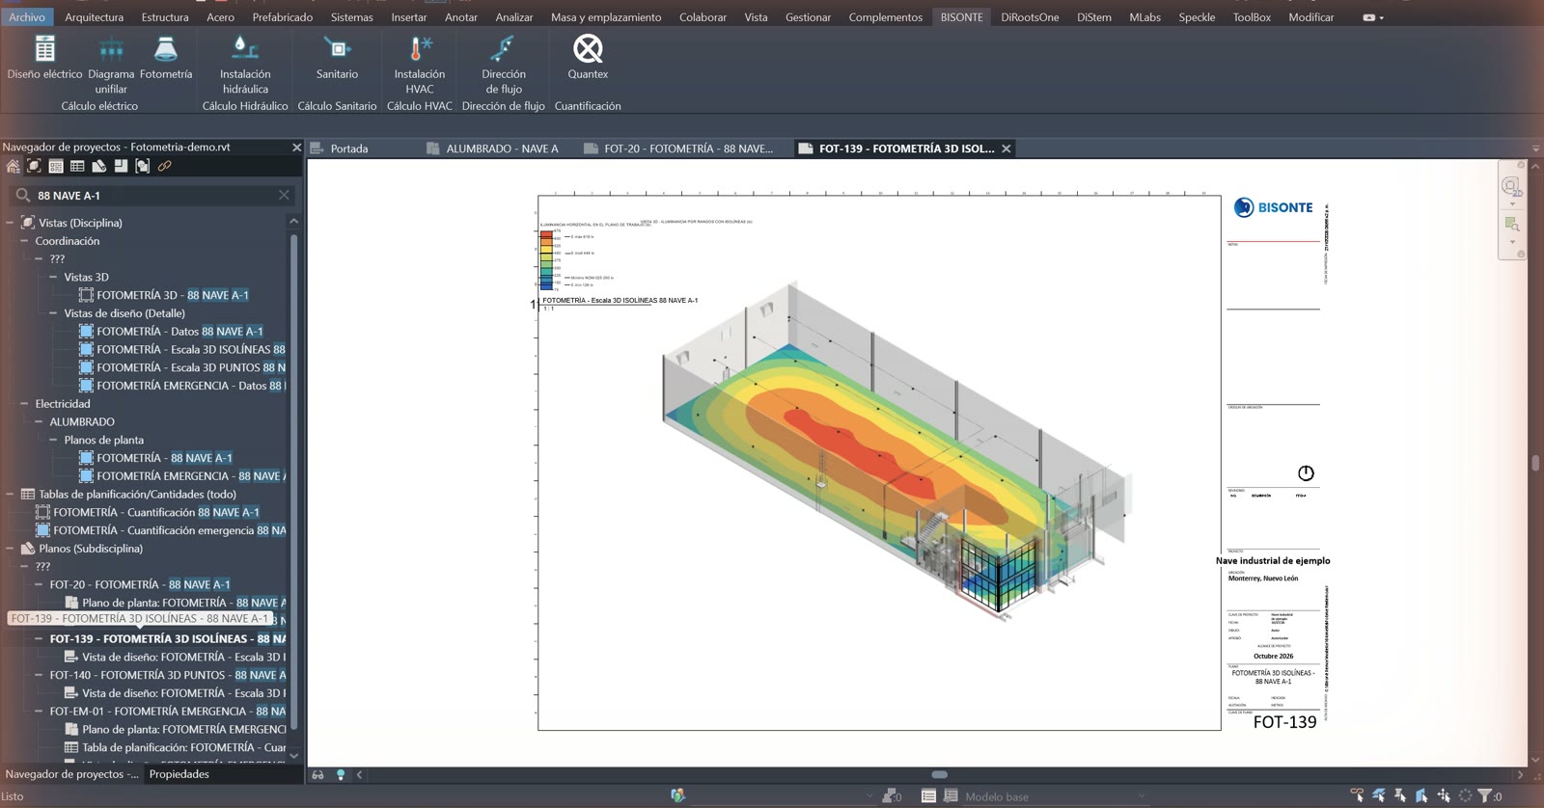Open the Sanitario calculation tool
1544x808 pixels.
(x=337, y=58)
